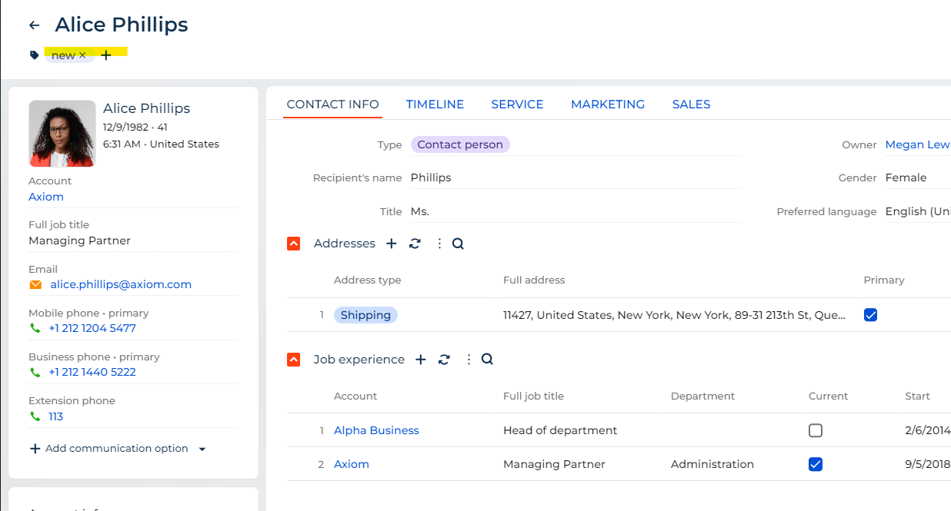Click the Shipping address type badge
This screenshot has height=511, width=951.
(365, 315)
